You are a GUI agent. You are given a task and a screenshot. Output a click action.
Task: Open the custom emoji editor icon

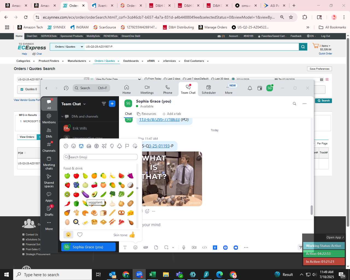click(x=135, y=146)
